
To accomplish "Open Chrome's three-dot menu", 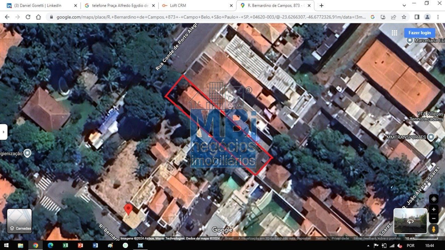I will 438,17.
